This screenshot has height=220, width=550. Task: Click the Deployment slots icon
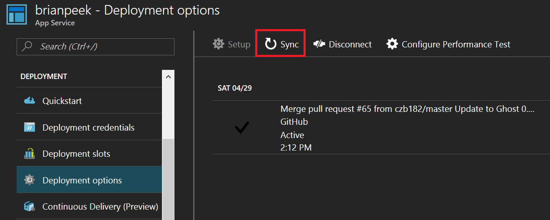click(30, 153)
